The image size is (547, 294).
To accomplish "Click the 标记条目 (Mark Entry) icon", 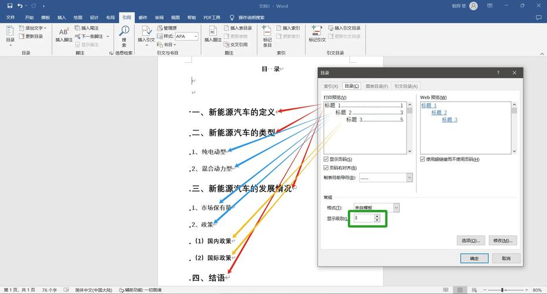I will [267, 35].
